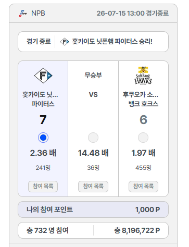Click the 나의 참여 포인트 row
The width and height of the screenshot is (189, 247).
tap(93, 209)
